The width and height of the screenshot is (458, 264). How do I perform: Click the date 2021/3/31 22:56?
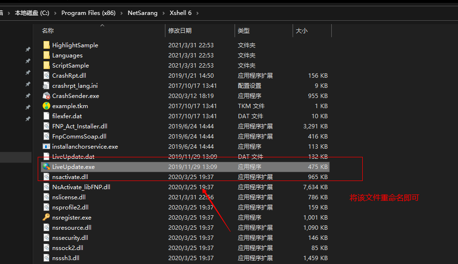point(191,197)
